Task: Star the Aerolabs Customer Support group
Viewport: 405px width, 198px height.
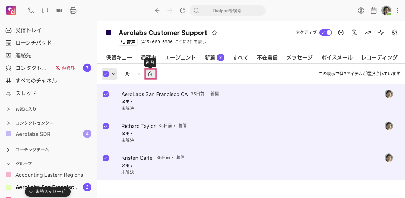Action: 214,33
